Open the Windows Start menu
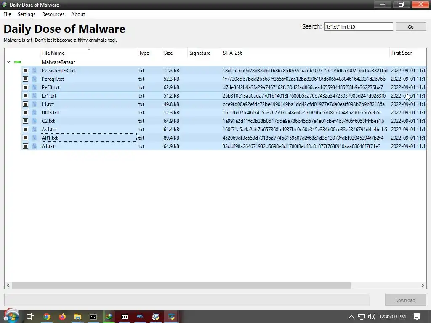Image resolution: width=431 pixels, height=323 pixels. (11, 316)
